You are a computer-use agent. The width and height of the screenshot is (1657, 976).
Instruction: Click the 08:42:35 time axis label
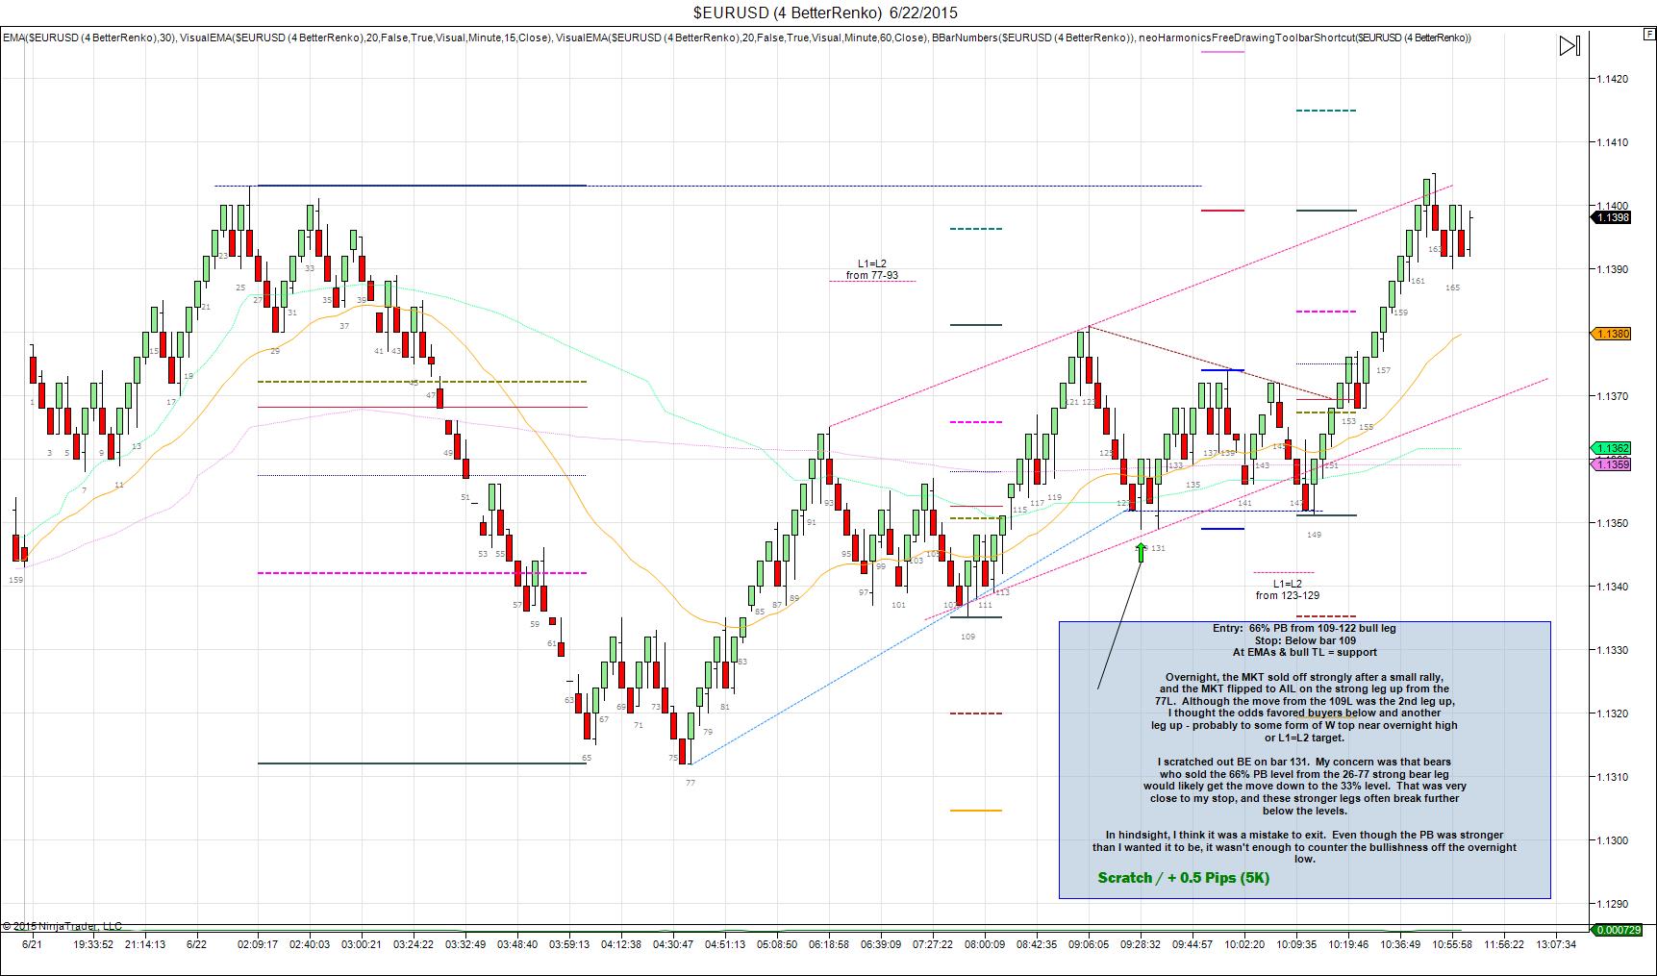(1037, 944)
